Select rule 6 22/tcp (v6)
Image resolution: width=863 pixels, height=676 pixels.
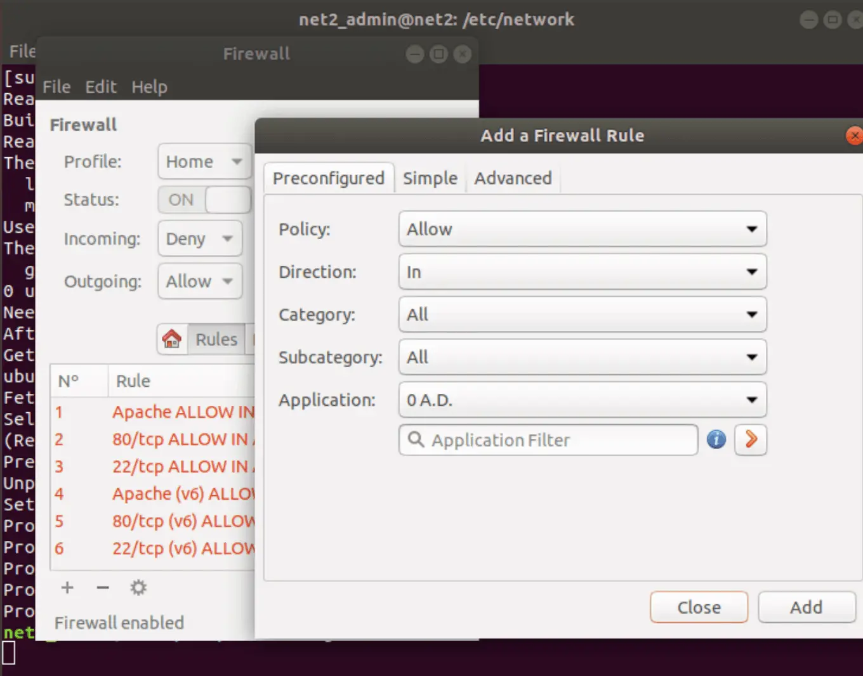click(x=153, y=549)
